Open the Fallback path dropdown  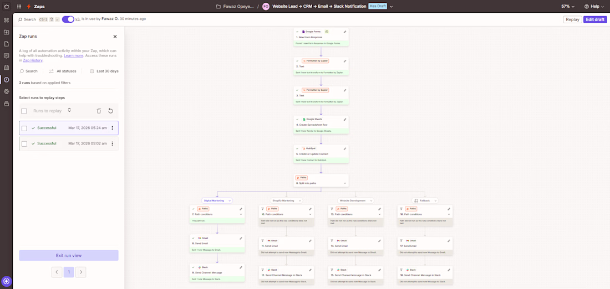[x=425, y=201]
